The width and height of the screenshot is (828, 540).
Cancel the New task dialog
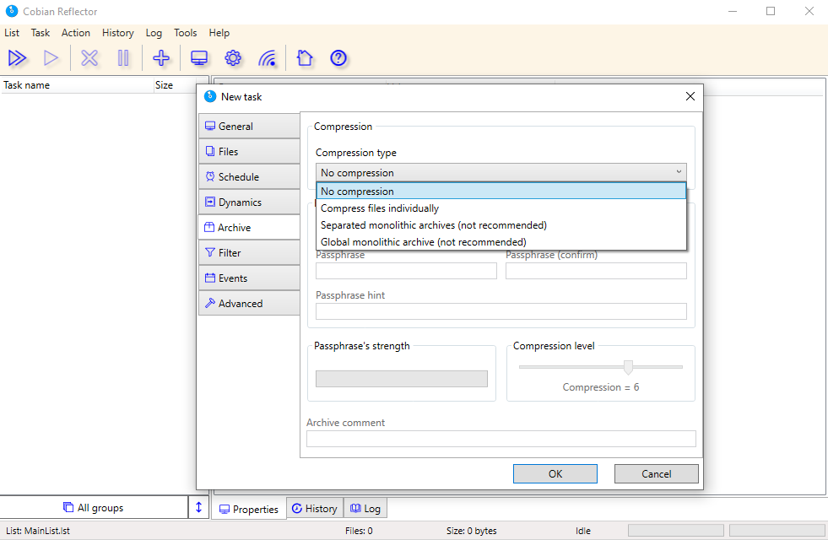(x=657, y=474)
